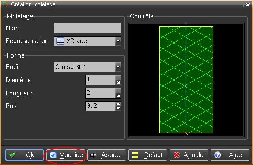The width and height of the screenshot is (253, 165).
Task: Click the Défaut button label
Action: (x=153, y=155)
